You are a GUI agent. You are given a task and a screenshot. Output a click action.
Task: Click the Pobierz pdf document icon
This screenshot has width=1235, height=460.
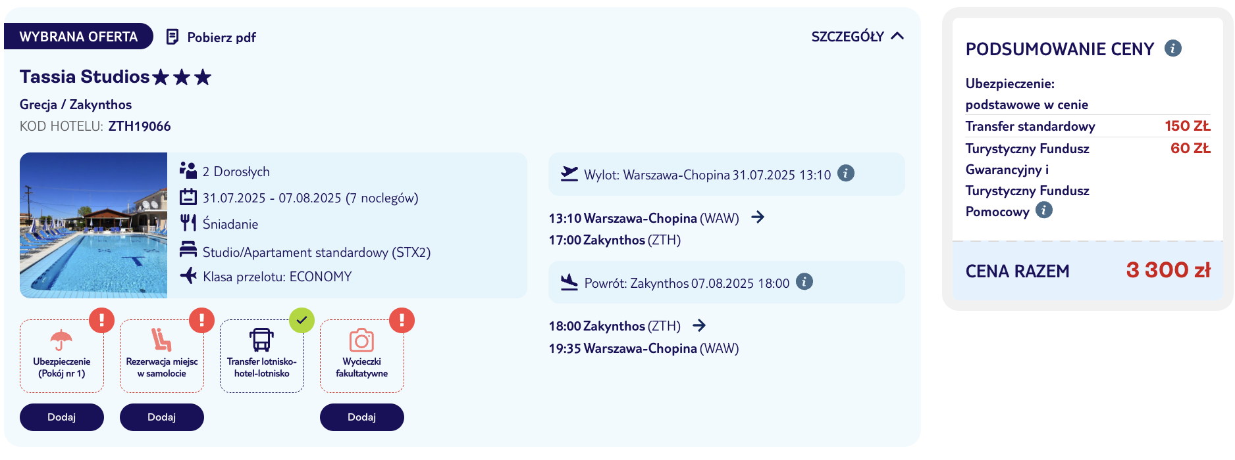pyautogui.click(x=172, y=37)
